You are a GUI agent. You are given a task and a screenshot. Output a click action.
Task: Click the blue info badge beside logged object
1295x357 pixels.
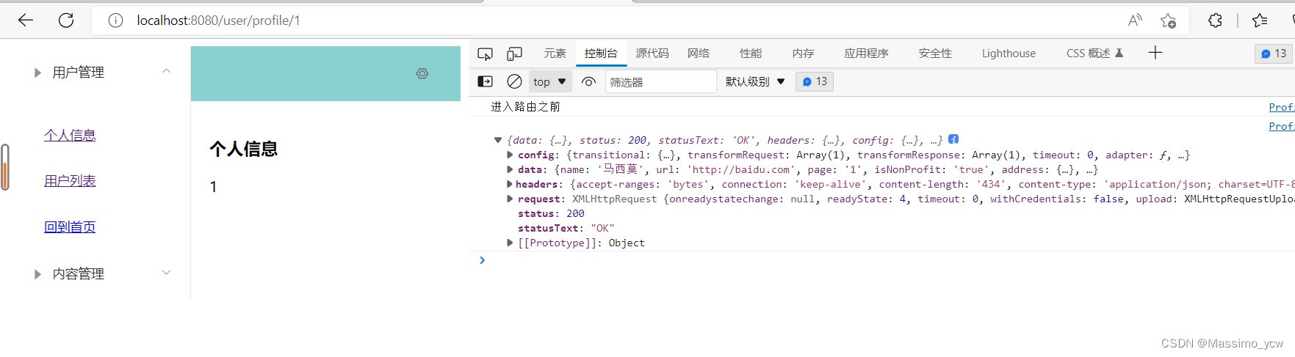(953, 139)
